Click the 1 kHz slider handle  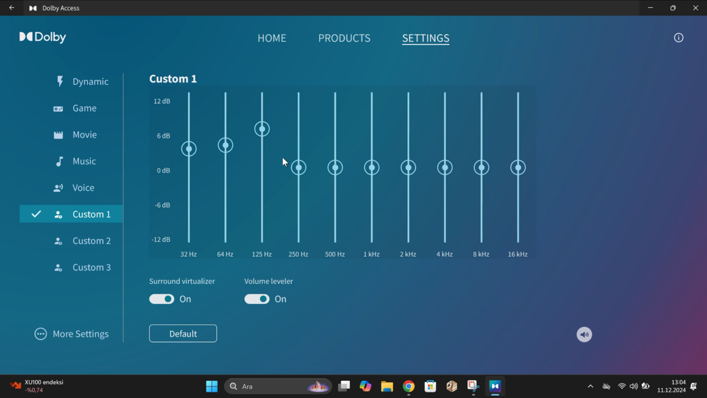click(372, 168)
